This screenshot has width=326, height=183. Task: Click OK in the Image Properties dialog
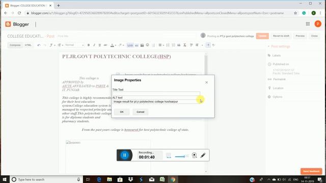point(122,112)
